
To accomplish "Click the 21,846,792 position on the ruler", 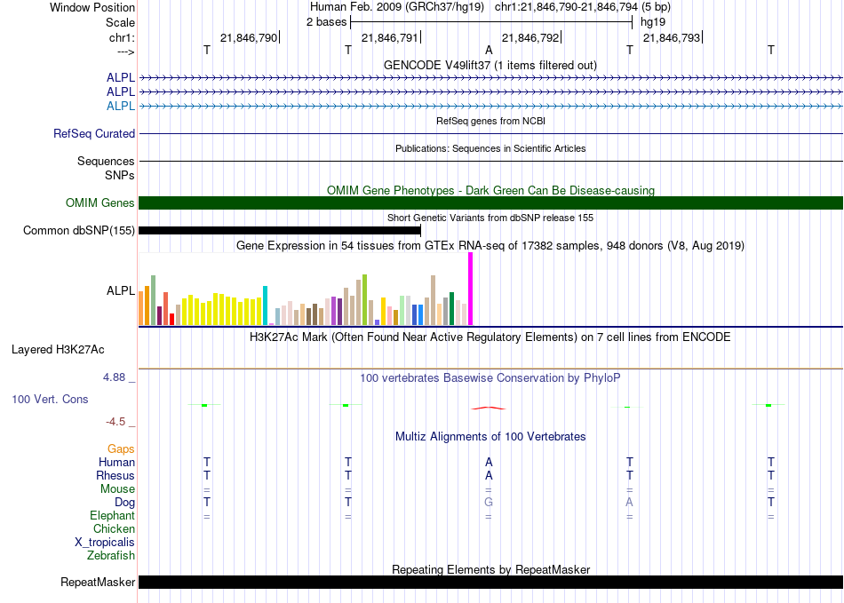I will tap(530, 37).
